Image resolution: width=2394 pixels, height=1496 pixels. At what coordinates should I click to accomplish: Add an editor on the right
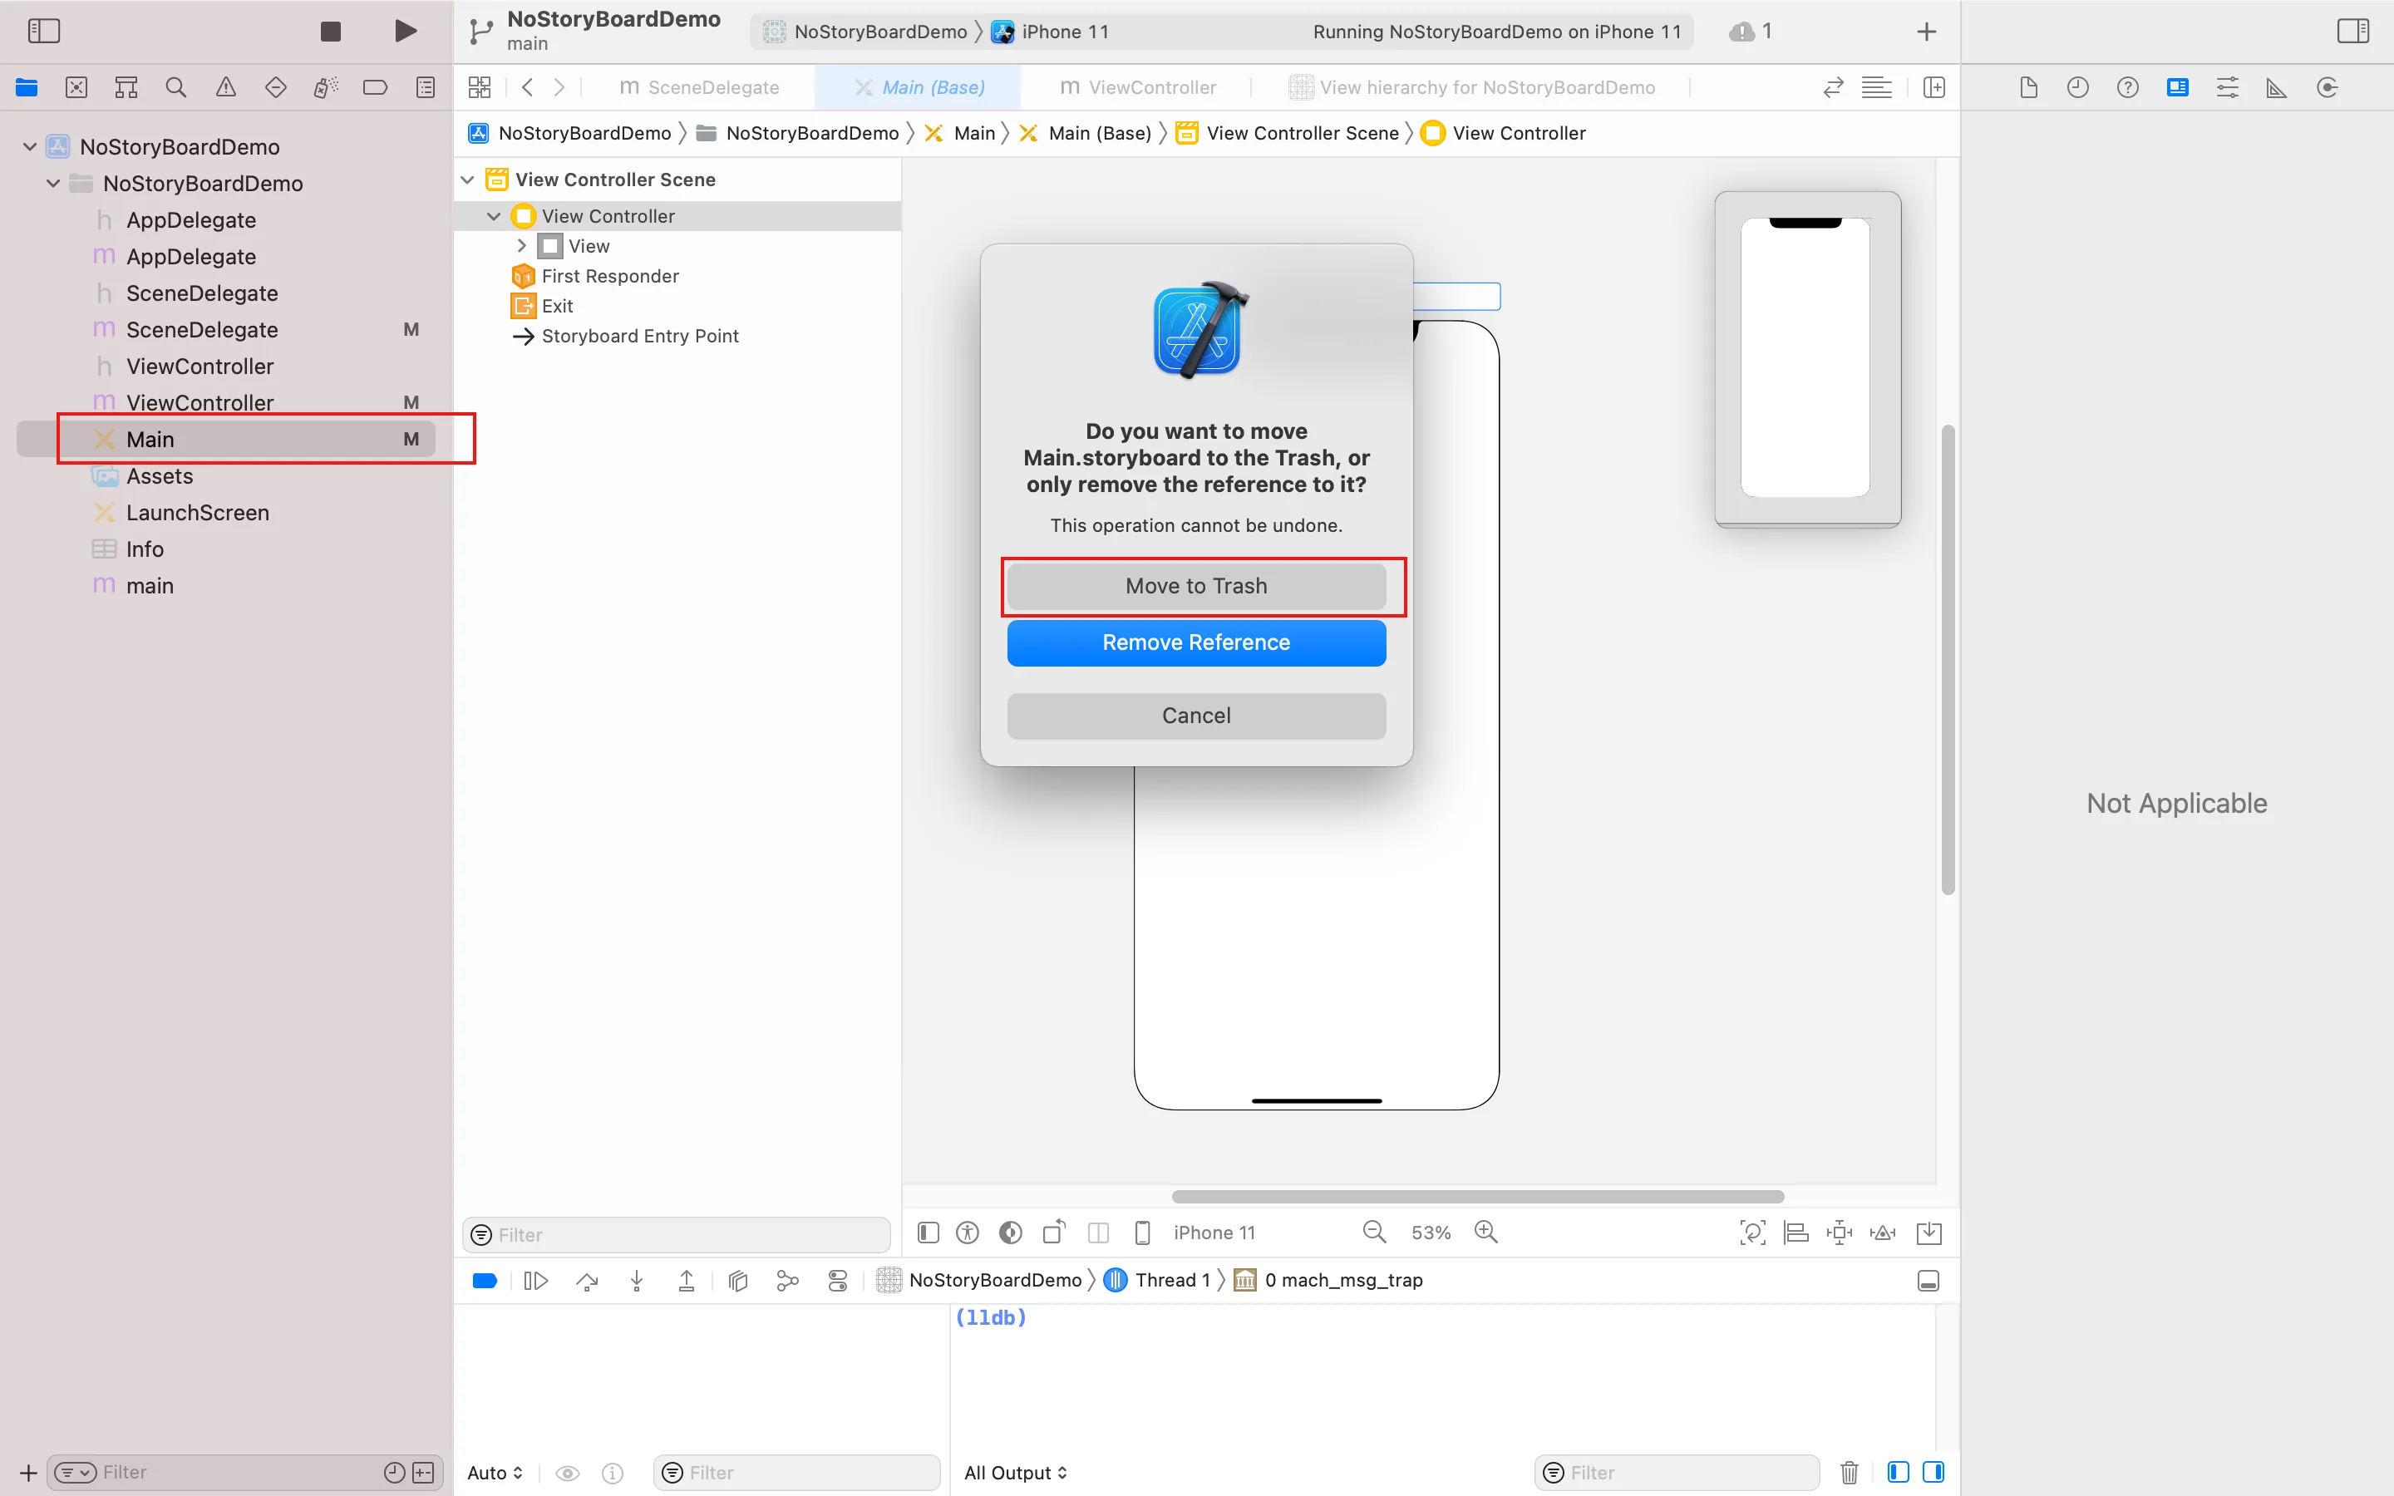click(1934, 88)
